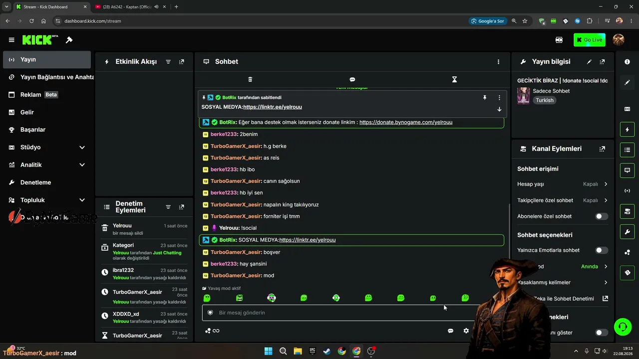Open the hamburger menu beside the Kick logo

[11, 40]
